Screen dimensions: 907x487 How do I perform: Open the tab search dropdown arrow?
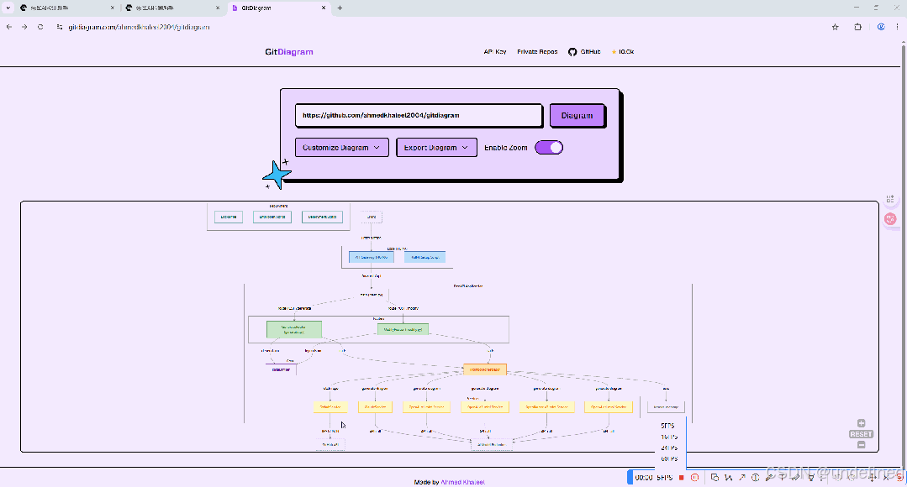(8, 8)
